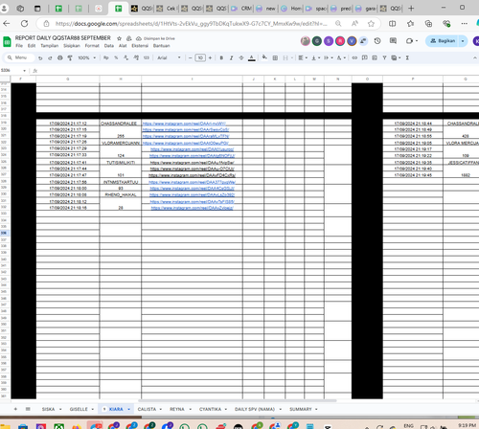Image resolution: width=479 pixels, height=429 pixels.
Task: Decrease decimal places
Action: [x=125, y=57]
